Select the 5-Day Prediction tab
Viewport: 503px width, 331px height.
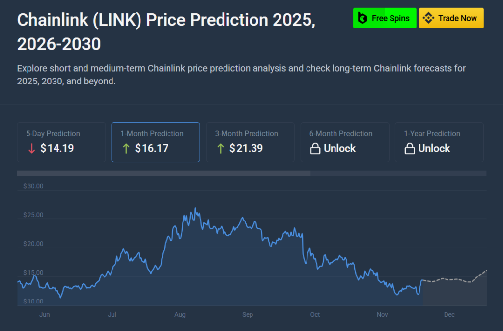(x=61, y=142)
